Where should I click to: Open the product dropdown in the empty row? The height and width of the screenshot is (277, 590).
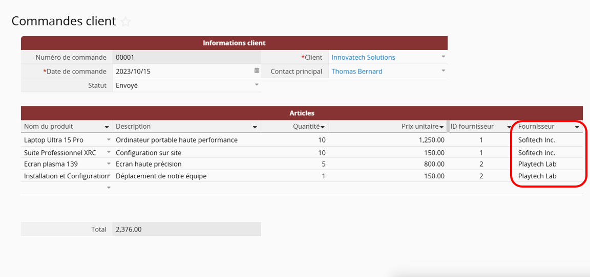pos(109,188)
